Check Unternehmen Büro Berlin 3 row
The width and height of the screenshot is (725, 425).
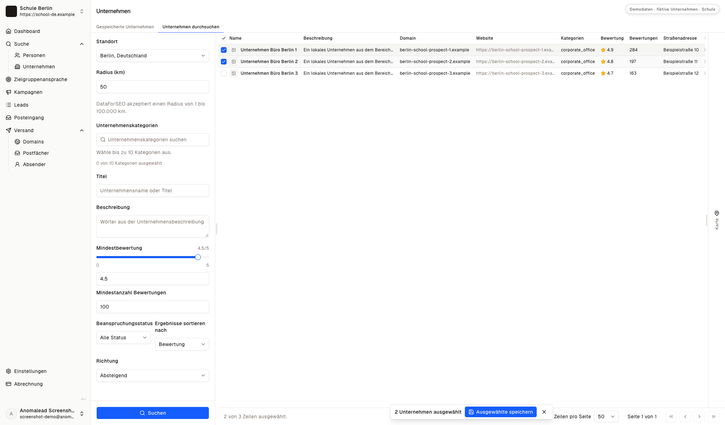[x=224, y=73]
